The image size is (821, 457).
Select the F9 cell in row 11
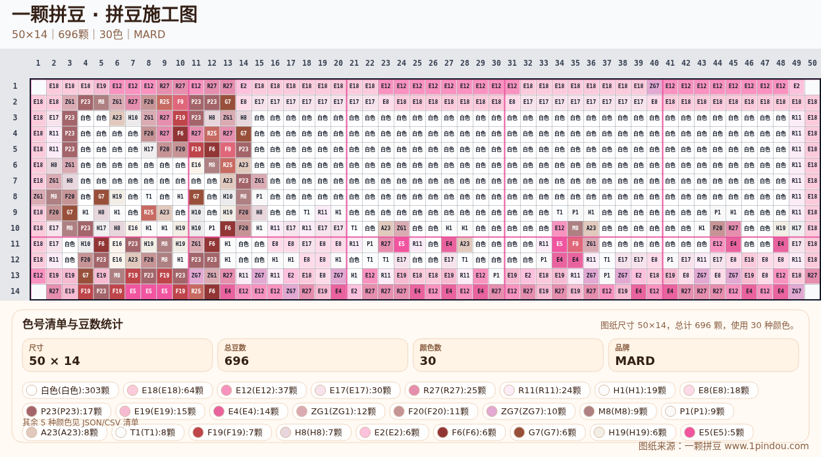[x=575, y=244]
